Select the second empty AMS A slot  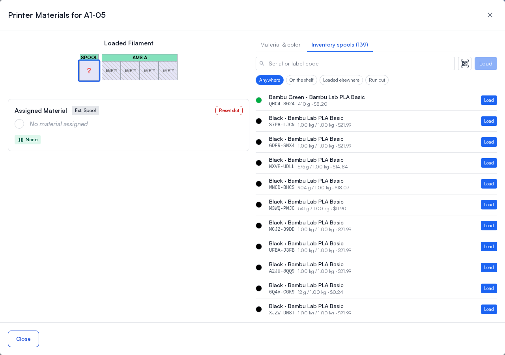130,71
